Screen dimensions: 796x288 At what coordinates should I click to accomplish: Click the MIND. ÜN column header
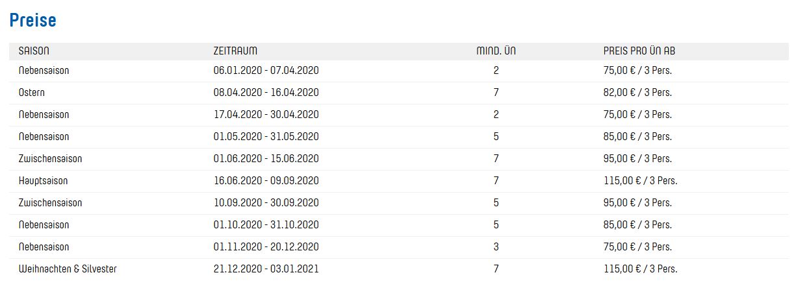tap(496, 51)
